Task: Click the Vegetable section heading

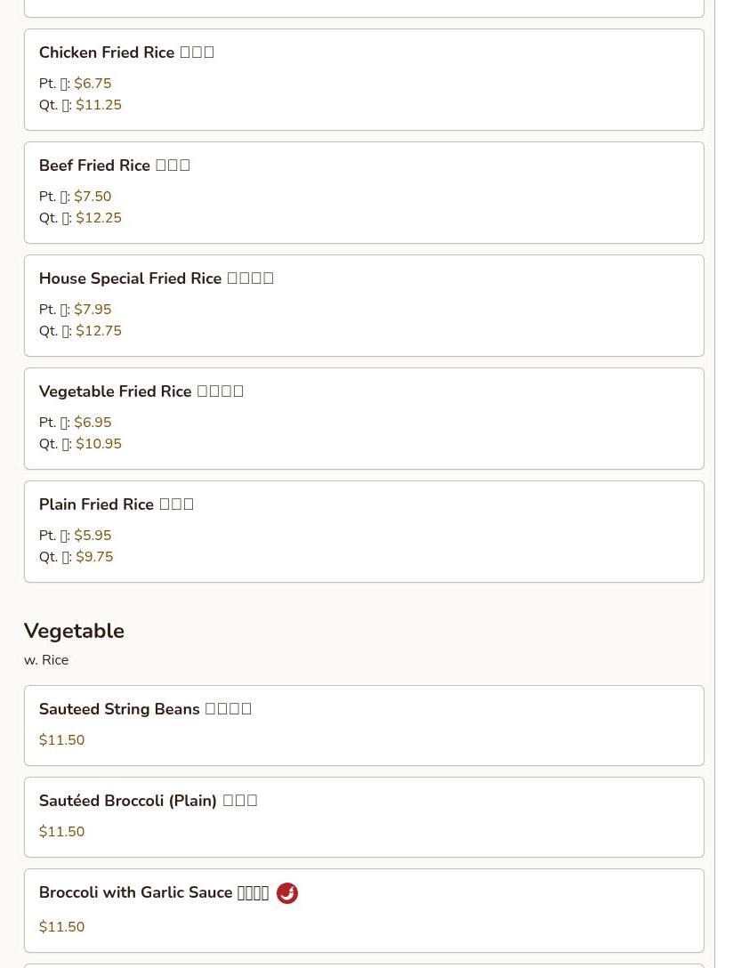Action: pyautogui.click(x=74, y=631)
